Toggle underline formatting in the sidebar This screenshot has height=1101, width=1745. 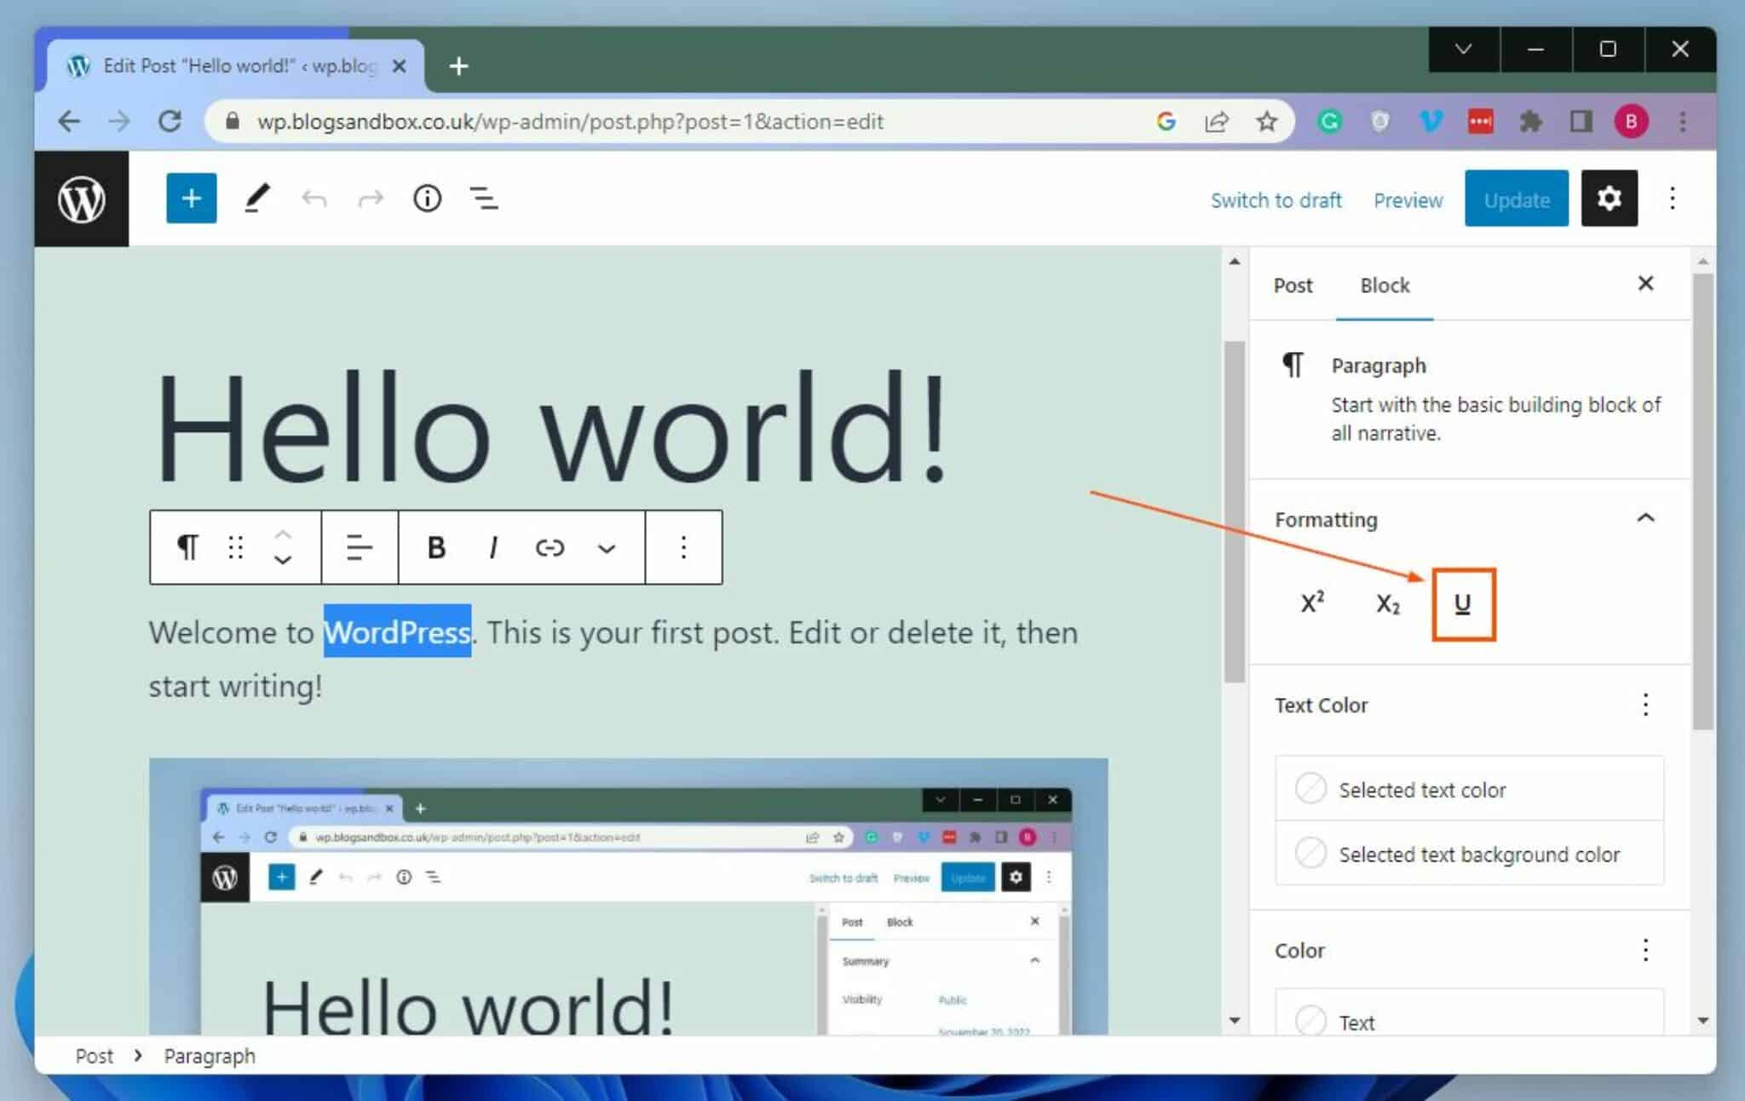pos(1463,603)
